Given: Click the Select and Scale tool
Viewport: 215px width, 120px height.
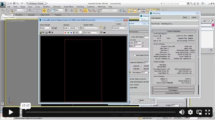Looking at the screenshot, I should (53, 10).
